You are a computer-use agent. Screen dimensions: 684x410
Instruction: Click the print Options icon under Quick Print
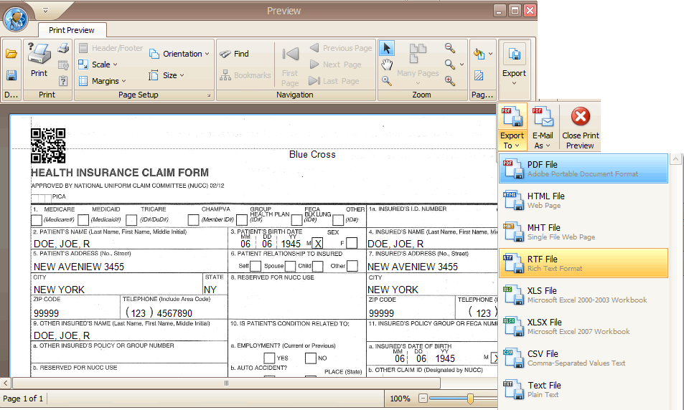tap(63, 65)
